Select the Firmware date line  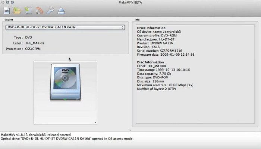166,55
